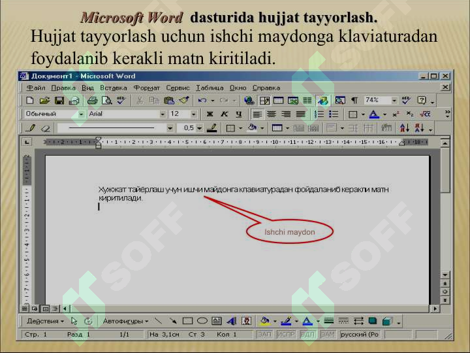Open Tables and Borders toolbar icon

tap(264, 101)
